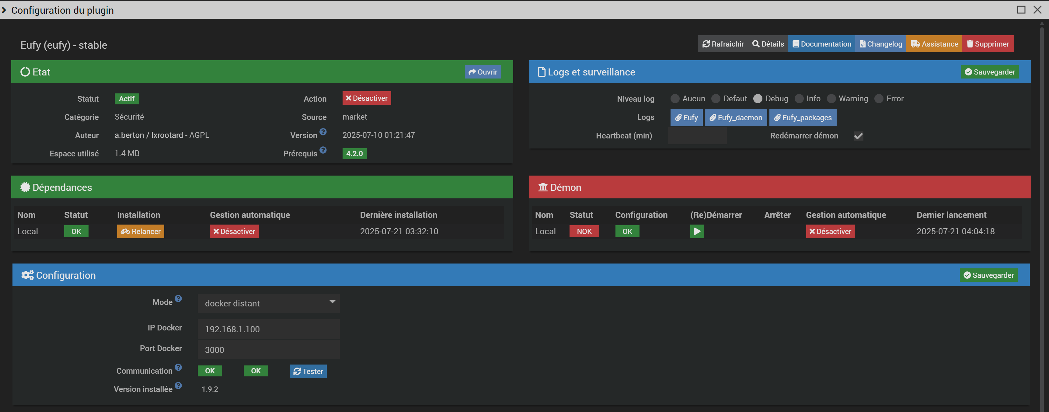Open the Documentation book button

point(821,44)
